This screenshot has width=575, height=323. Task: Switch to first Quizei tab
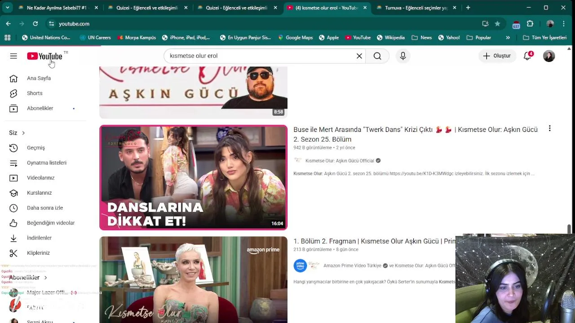coord(147,8)
